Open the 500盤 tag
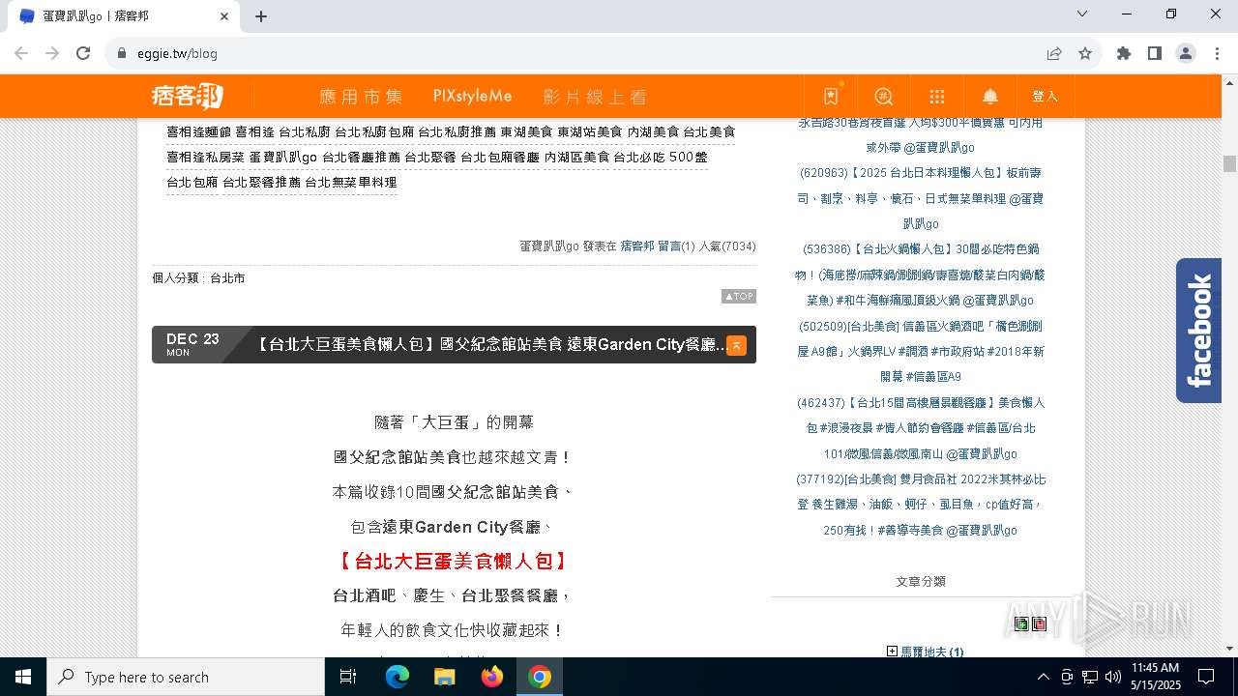Image resolution: width=1238 pixels, height=696 pixels. pyautogui.click(x=689, y=157)
